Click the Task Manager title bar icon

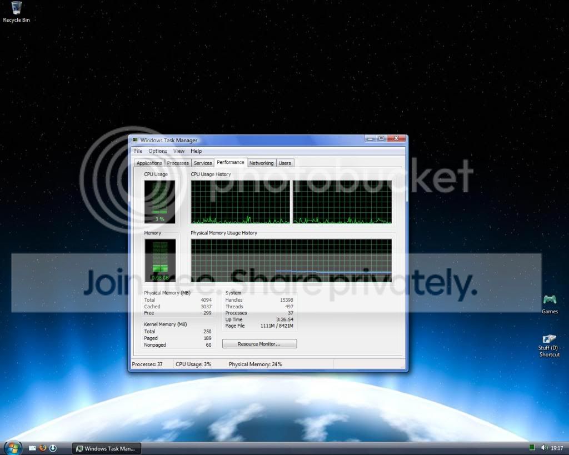[x=136, y=139]
